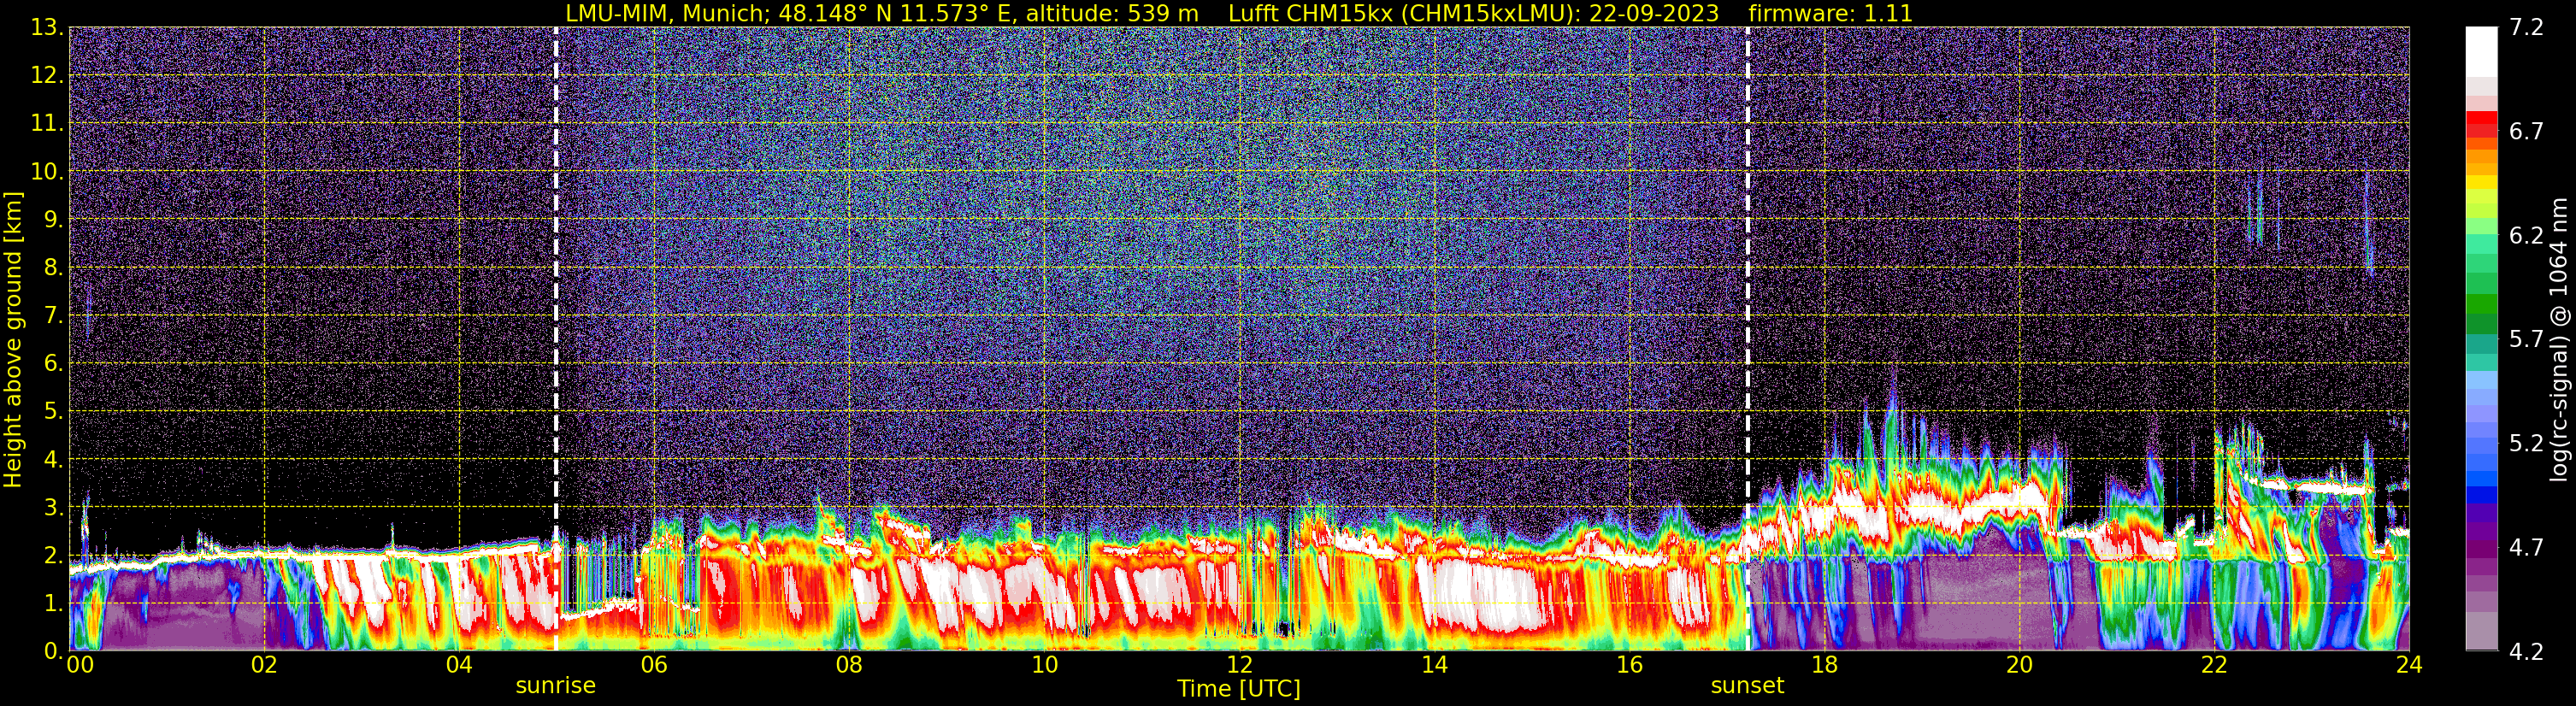Click the colorbar tick label '5.2'
2576x706 pixels.
tap(2526, 444)
